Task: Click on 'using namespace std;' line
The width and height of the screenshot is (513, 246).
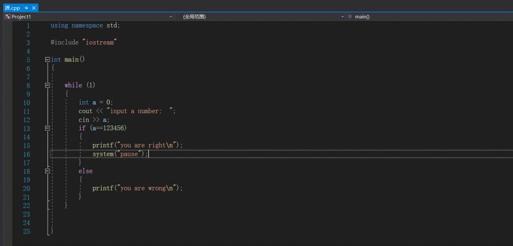Action: (x=85, y=26)
